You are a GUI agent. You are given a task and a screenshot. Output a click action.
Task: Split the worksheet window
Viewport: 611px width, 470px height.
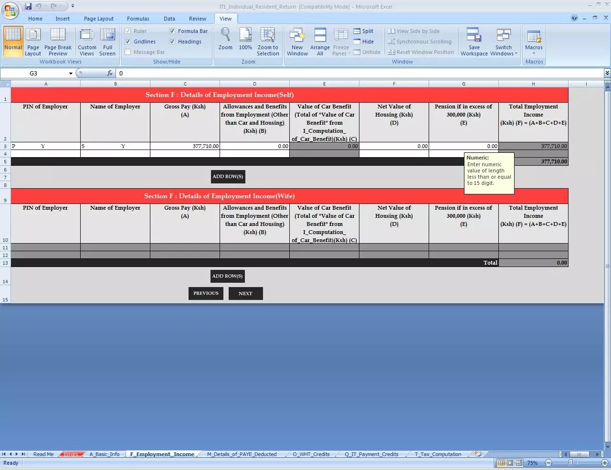(x=363, y=31)
